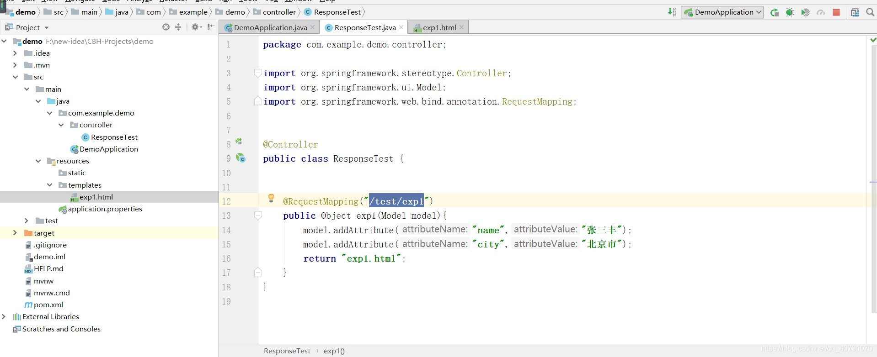Collapse the com.example.demo package

[x=49, y=113]
